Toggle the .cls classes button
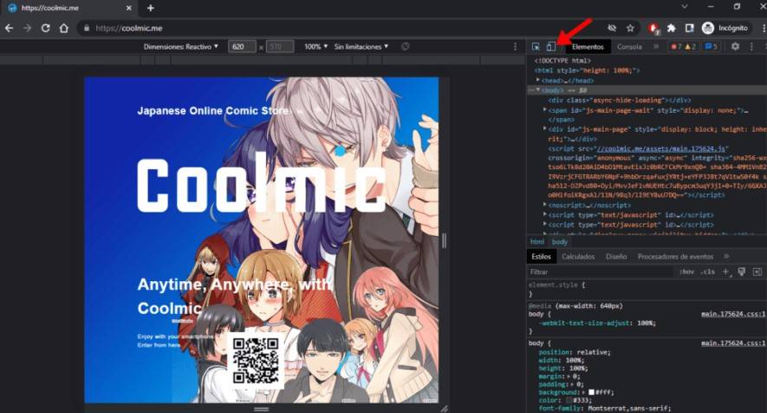 pyautogui.click(x=707, y=272)
